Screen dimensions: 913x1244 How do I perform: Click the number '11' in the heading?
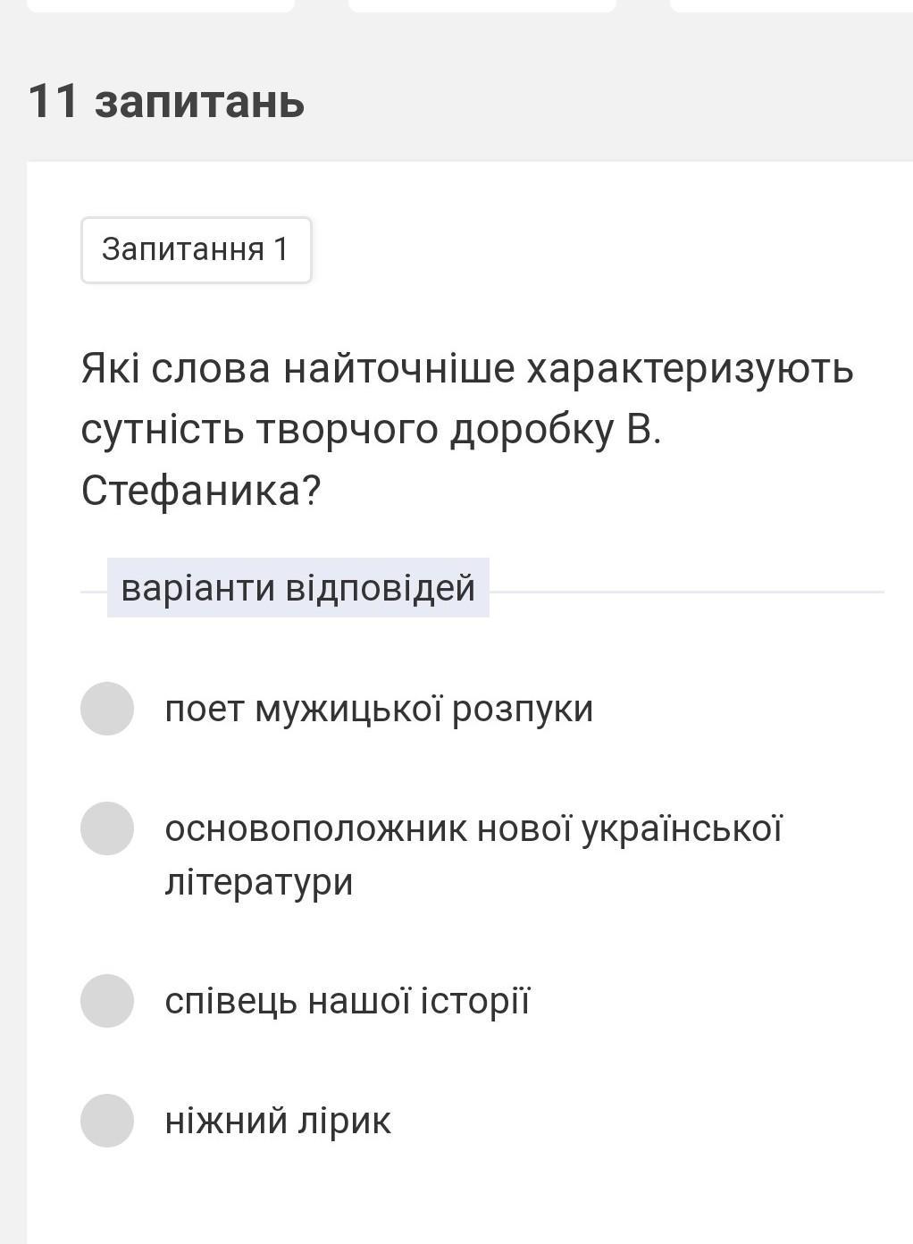tap(54, 101)
